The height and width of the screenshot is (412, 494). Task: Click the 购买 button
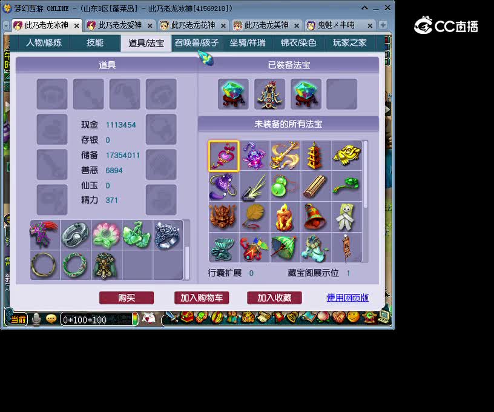[x=127, y=298]
